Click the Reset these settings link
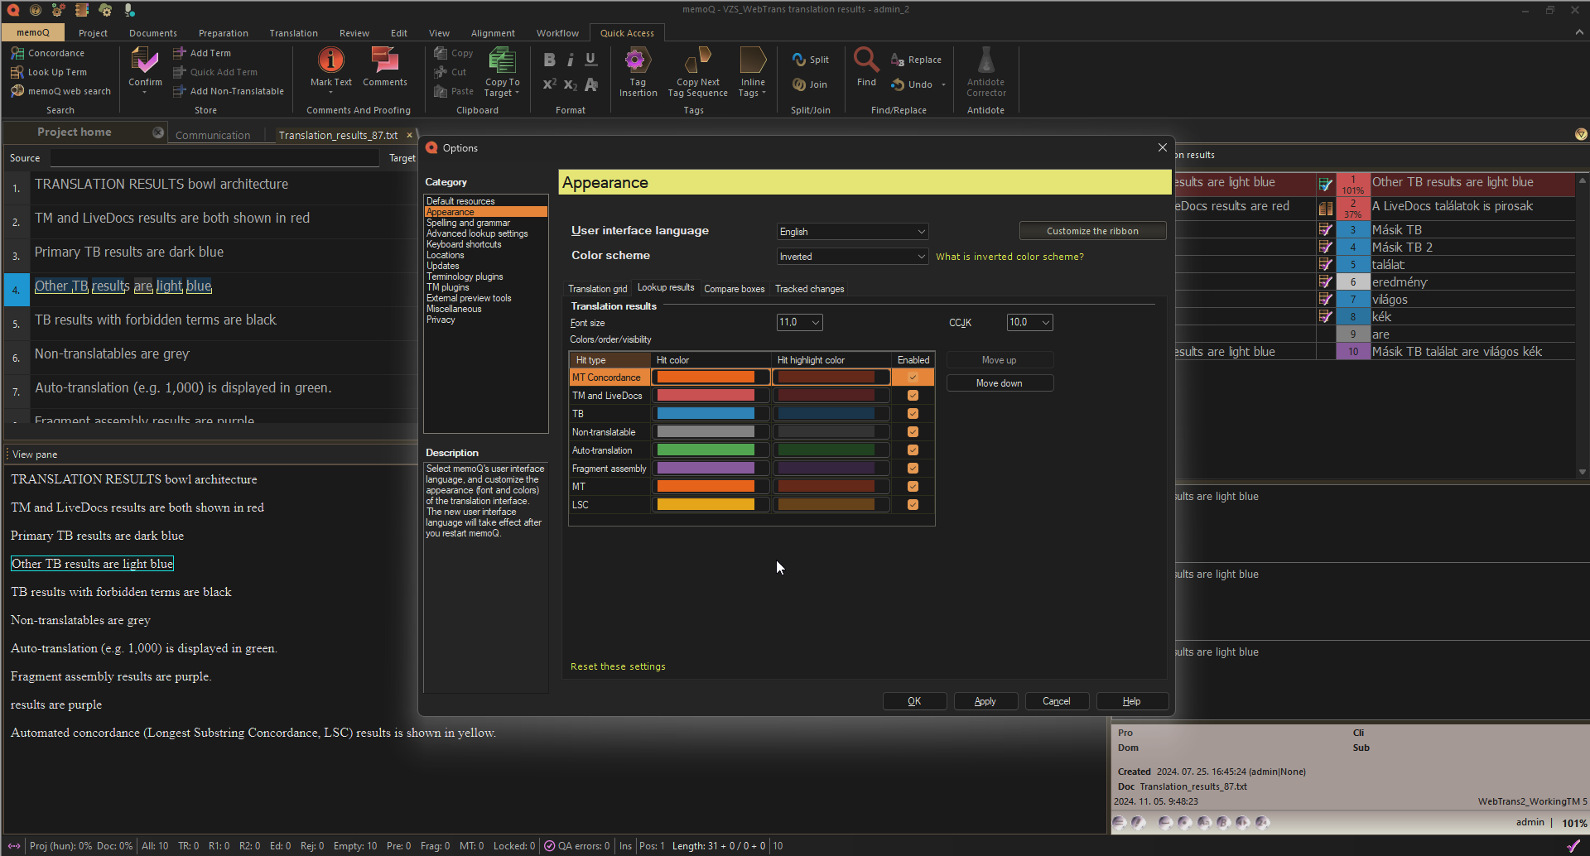The image size is (1590, 856). coord(617,666)
